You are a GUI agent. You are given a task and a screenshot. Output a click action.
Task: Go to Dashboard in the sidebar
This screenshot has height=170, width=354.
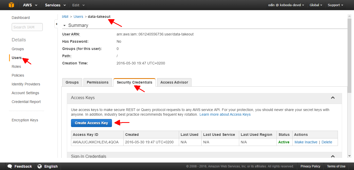pyautogui.click(x=21, y=18)
